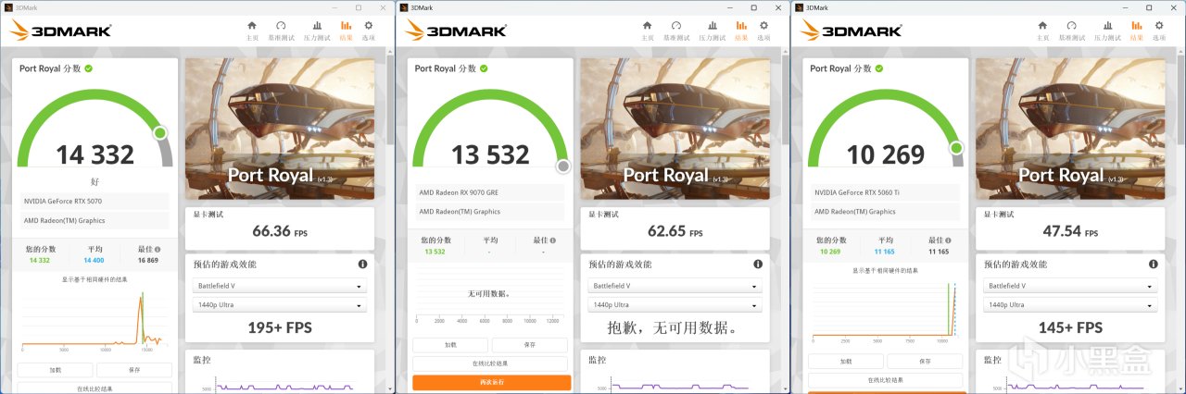Open Stress Tests icon in RTX 5070 window

tap(318, 31)
